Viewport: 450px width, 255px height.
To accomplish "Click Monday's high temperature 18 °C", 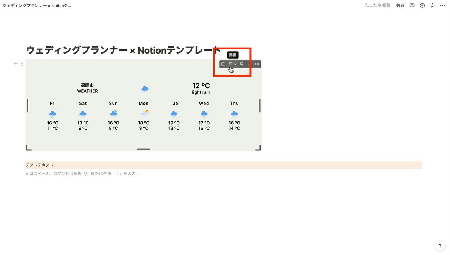I will pos(144,123).
